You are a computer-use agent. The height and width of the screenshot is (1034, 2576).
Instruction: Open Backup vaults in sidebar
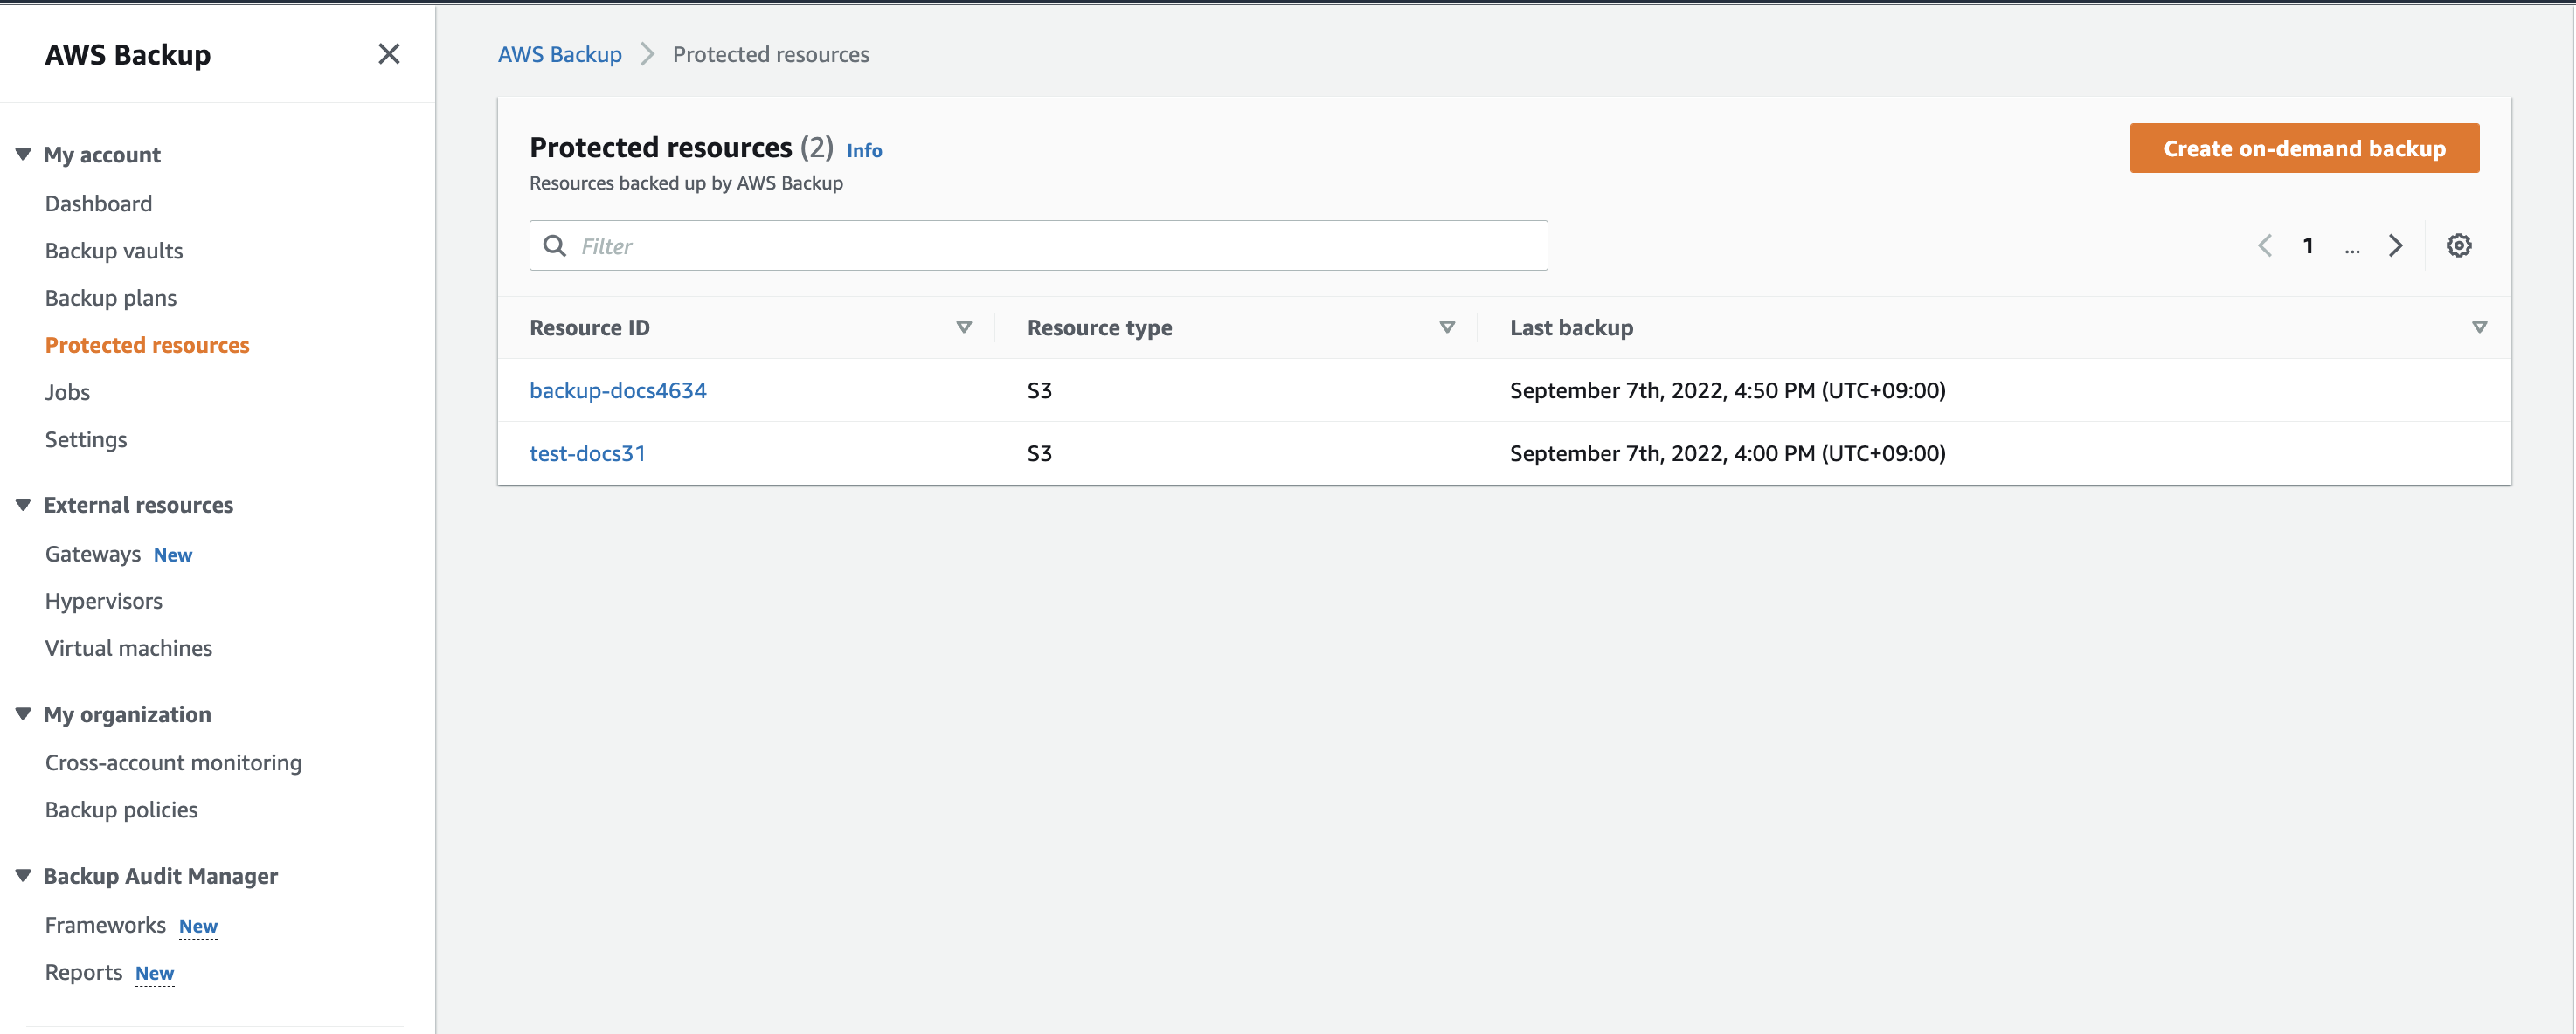pos(114,251)
